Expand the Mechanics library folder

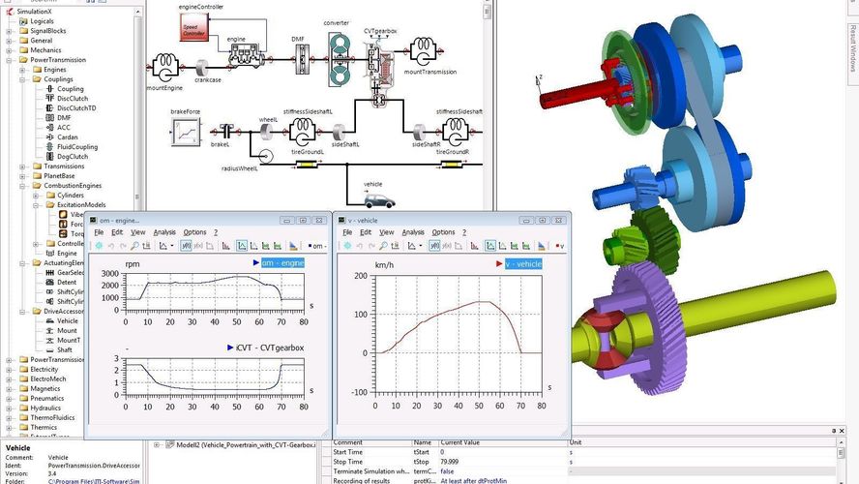[9, 50]
